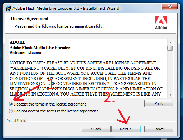Click the "License Agreement" heading
The height and width of the screenshot is (140, 183).
tap(30, 19)
